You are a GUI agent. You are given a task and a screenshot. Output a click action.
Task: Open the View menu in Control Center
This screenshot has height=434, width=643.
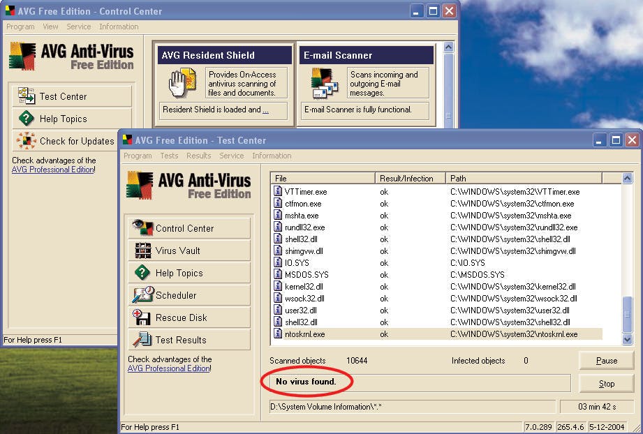[50, 27]
